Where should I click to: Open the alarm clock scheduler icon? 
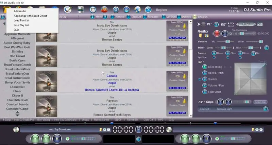click(93, 10)
